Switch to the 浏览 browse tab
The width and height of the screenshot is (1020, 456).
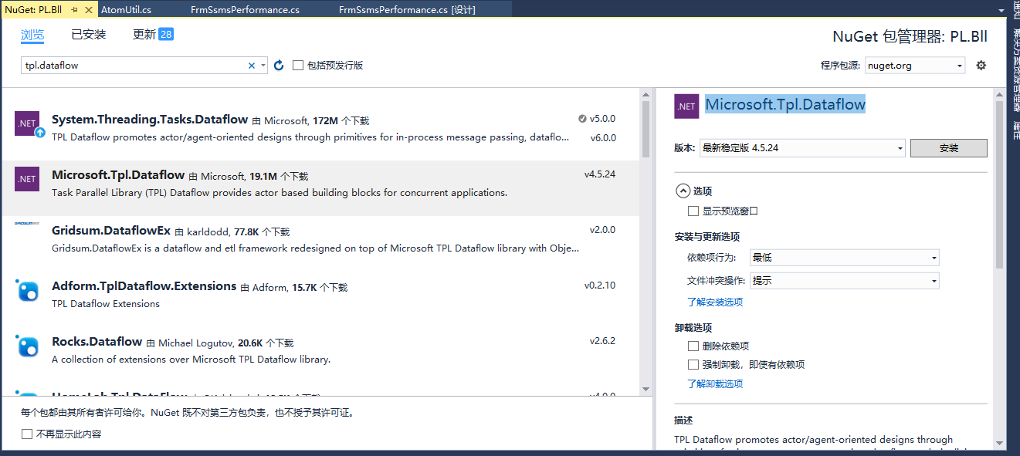[x=32, y=35]
